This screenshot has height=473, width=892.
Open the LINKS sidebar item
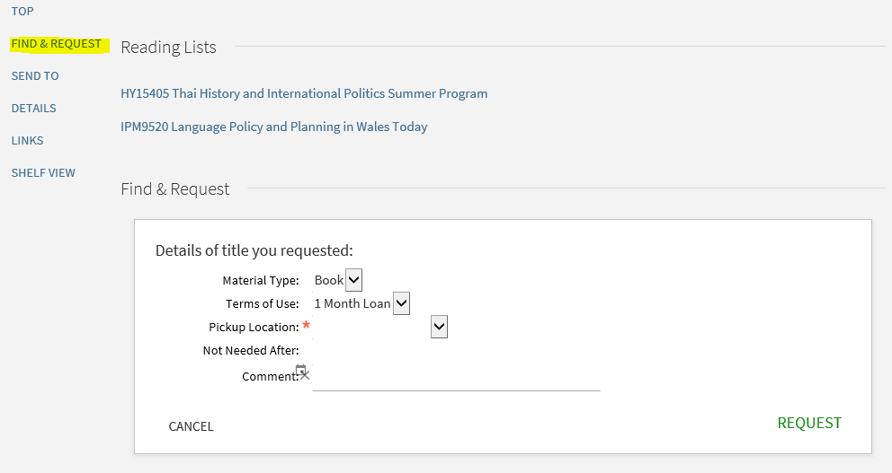[27, 140]
